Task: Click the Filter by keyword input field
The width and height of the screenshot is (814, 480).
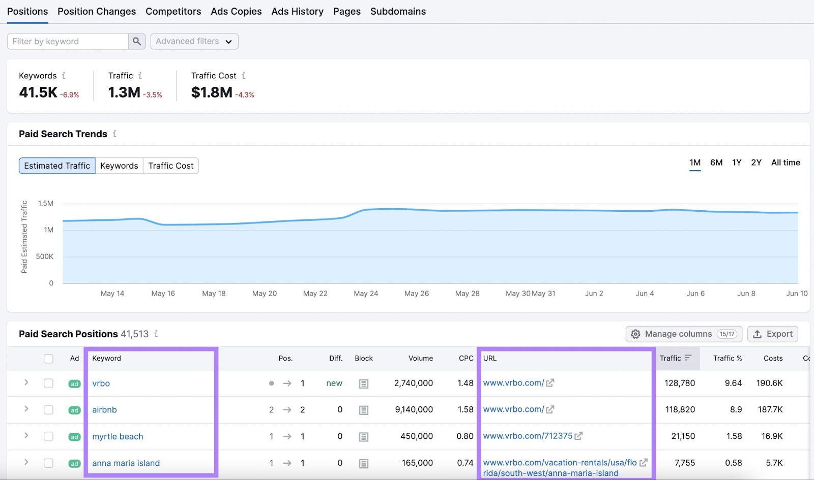Action: (68, 42)
